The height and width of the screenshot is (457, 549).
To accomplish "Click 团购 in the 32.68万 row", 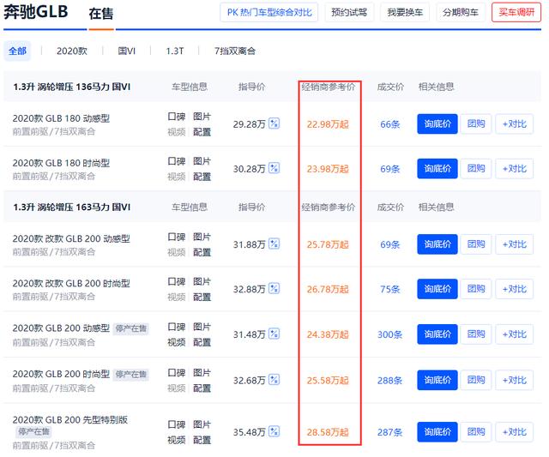I will 476,380.
